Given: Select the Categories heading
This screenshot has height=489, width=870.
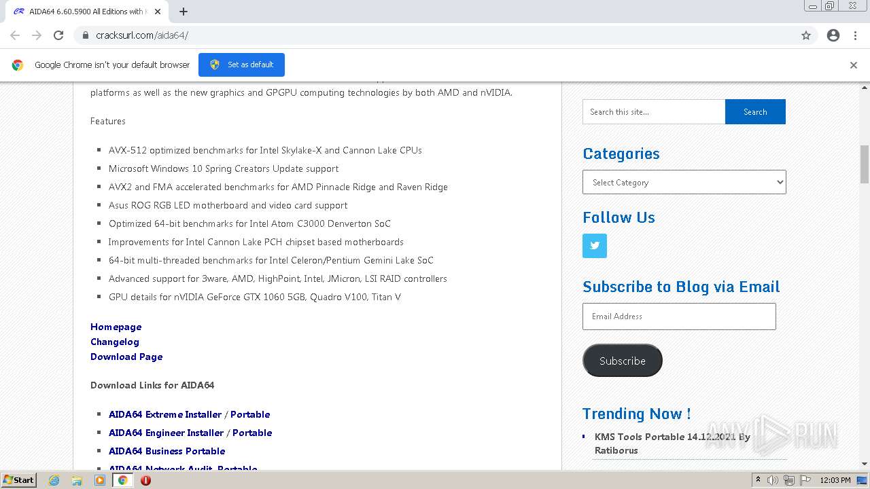Looking at the screenshot, I should click(x=621, y=153).
